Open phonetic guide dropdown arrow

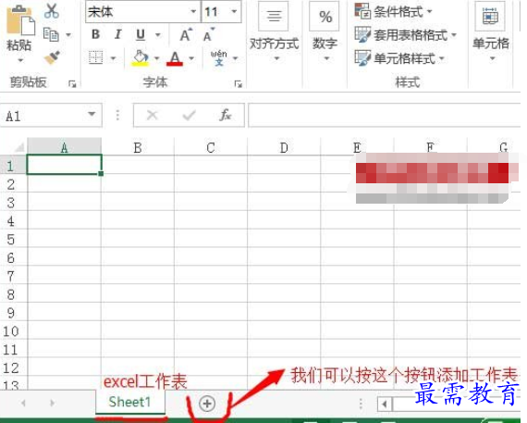pos(235,58)
